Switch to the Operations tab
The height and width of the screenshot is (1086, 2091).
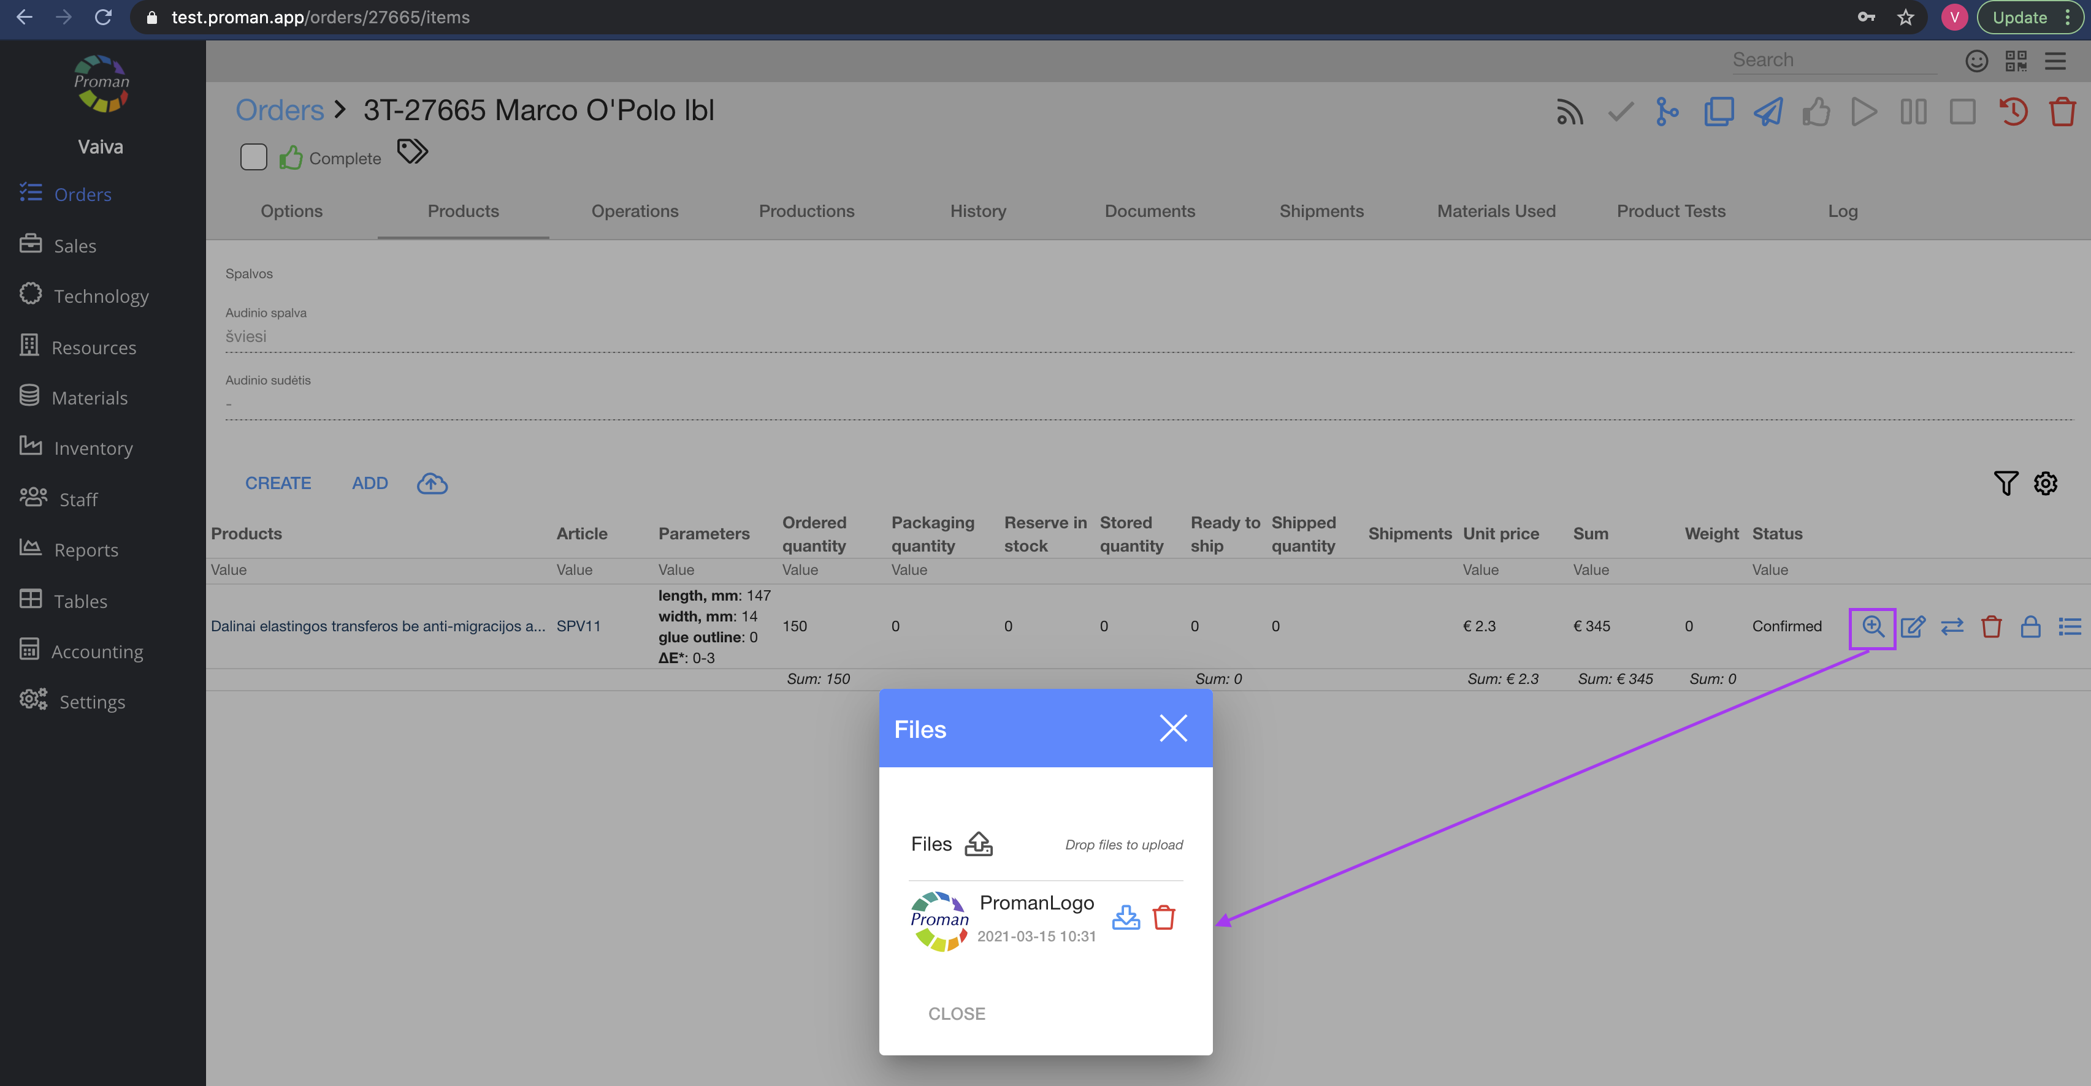tap(634, 211)
